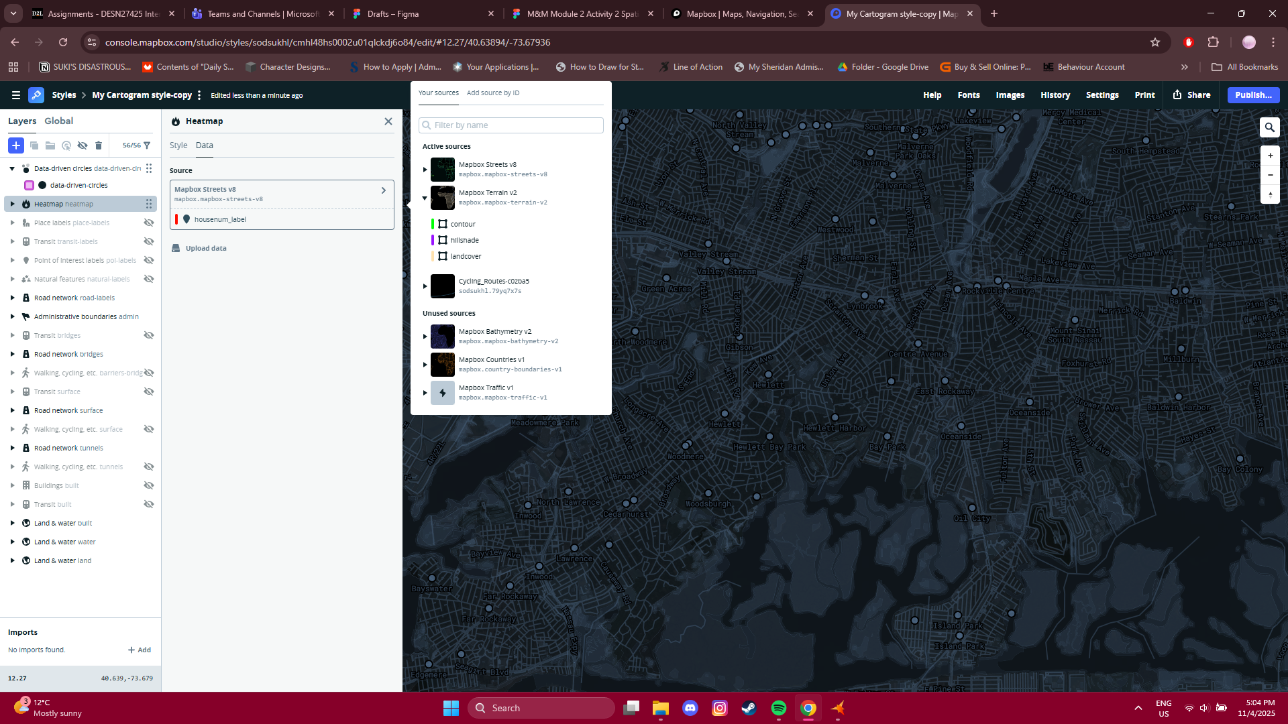Open the History panel
1288x724 pixels.
coord(1055,95)
